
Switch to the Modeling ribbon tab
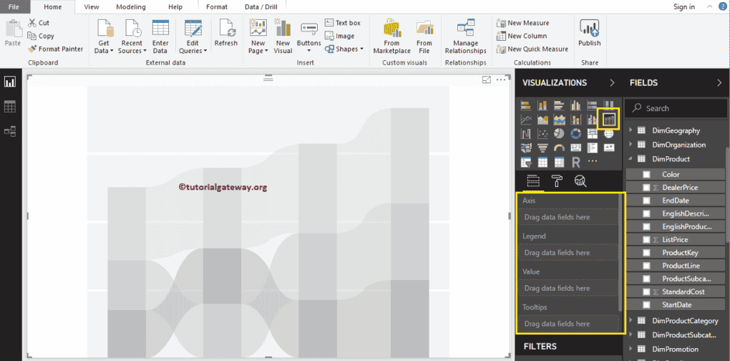coord(131,7)
